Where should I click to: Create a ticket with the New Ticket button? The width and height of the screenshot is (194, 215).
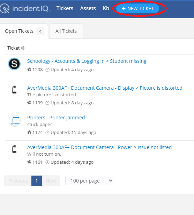pyautogui.click(x=138, y=8)
